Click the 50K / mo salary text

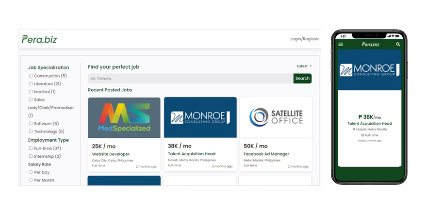pyautogui.click(x=255, y=146)
